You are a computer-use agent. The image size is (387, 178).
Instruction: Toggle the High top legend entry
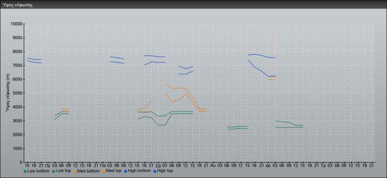pos(163,171)
